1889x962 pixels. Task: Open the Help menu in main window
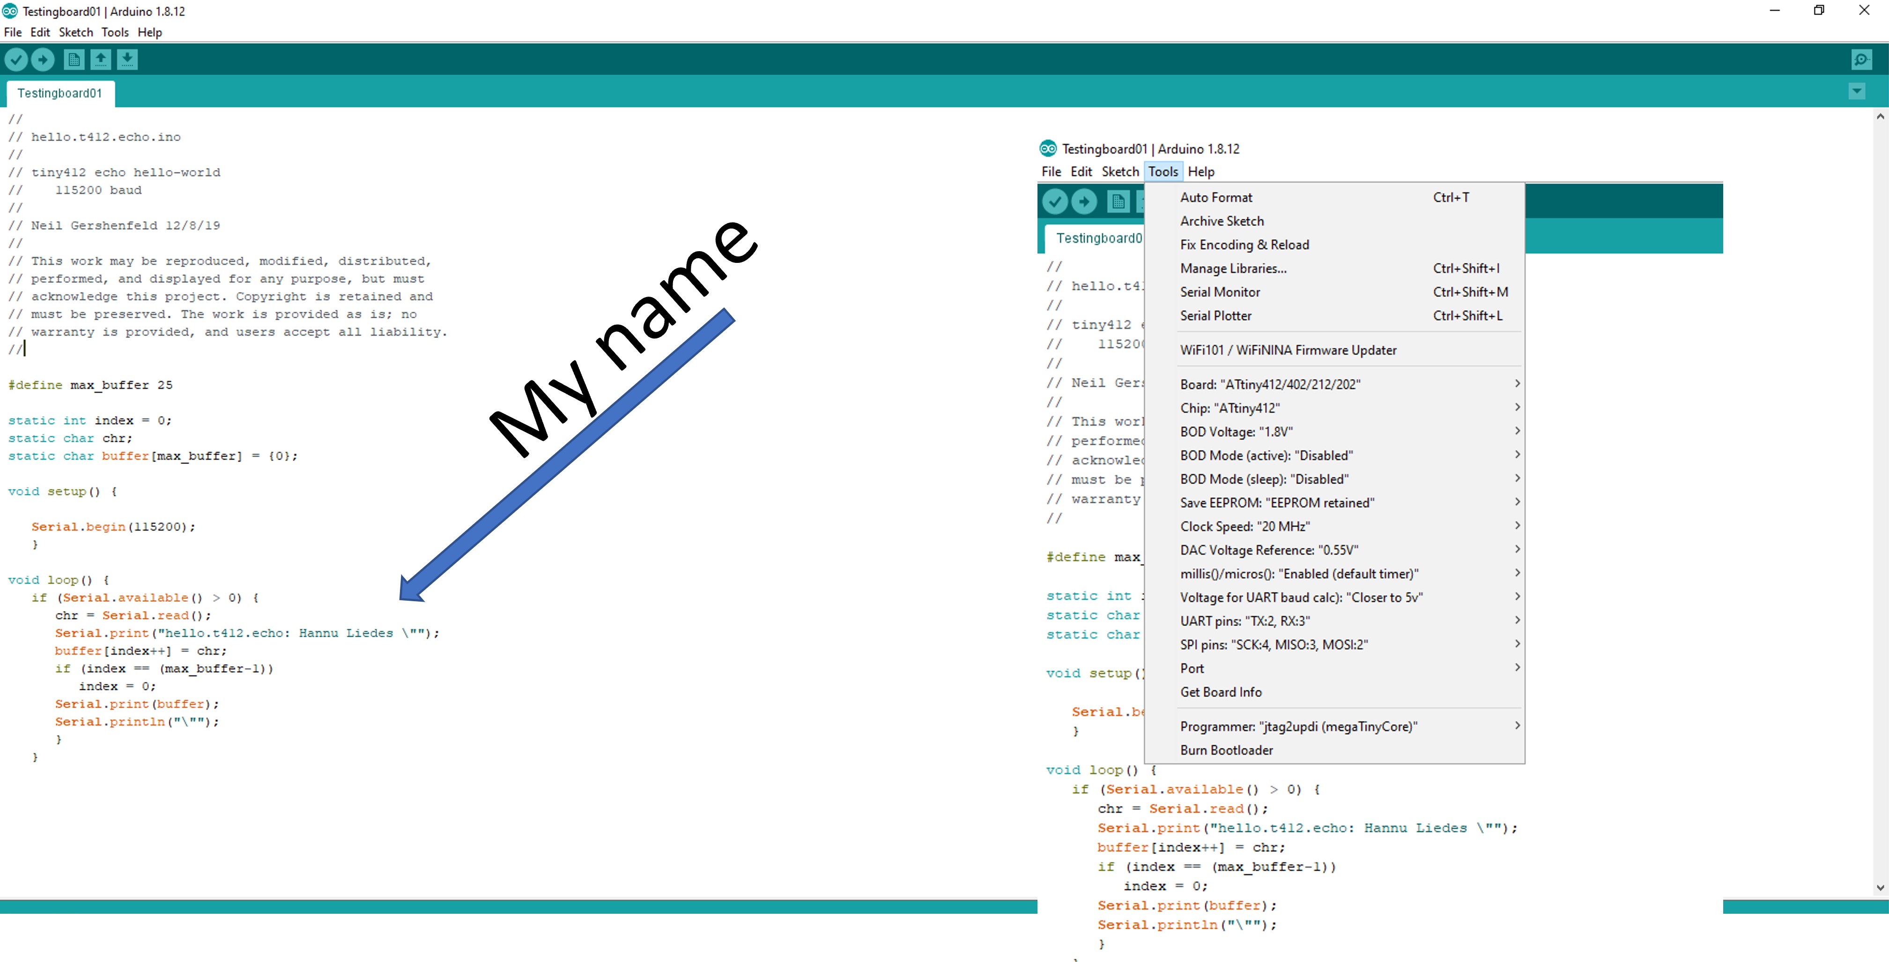(x=149, y=32)
